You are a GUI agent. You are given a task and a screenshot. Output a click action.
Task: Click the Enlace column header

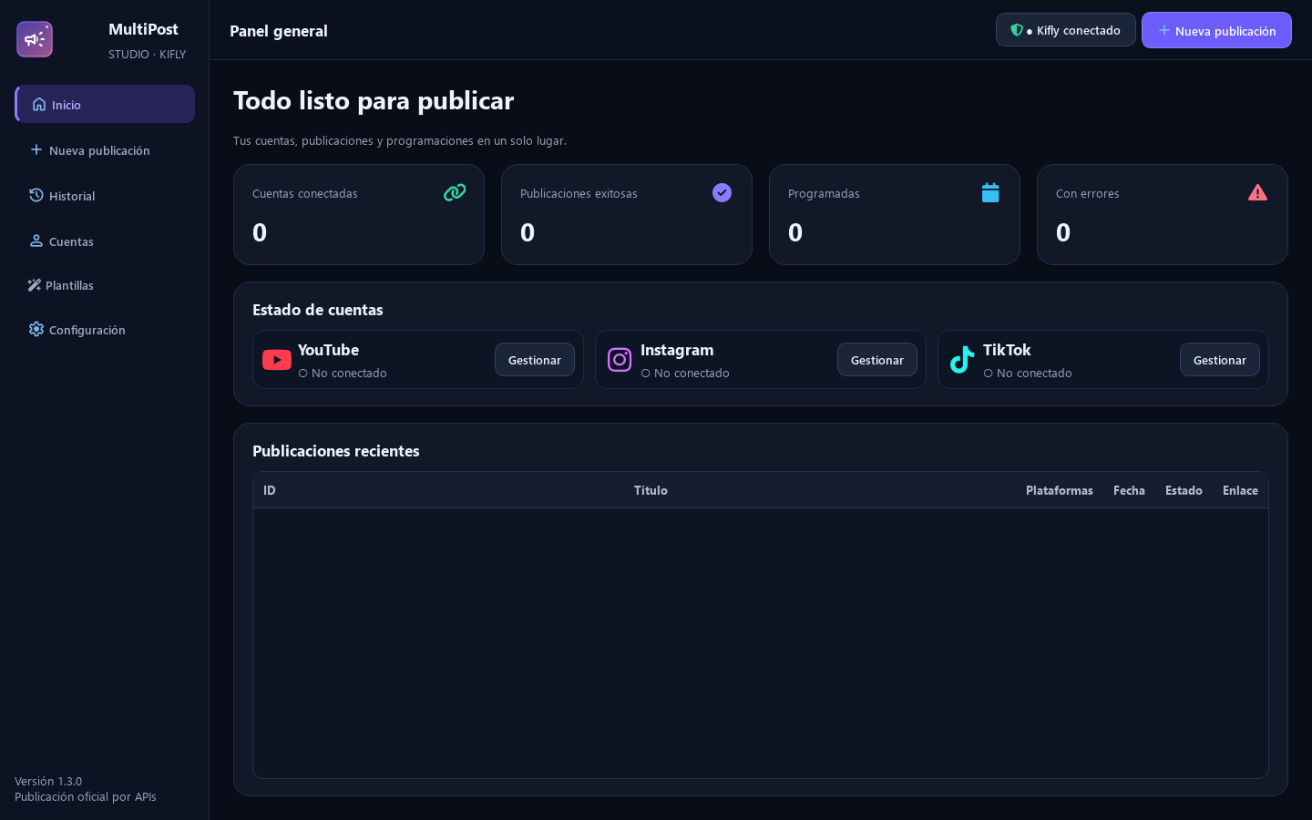(x=1240, y=490)
